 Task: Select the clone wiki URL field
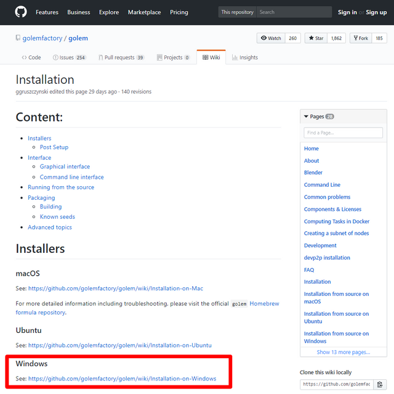(337, 384)
